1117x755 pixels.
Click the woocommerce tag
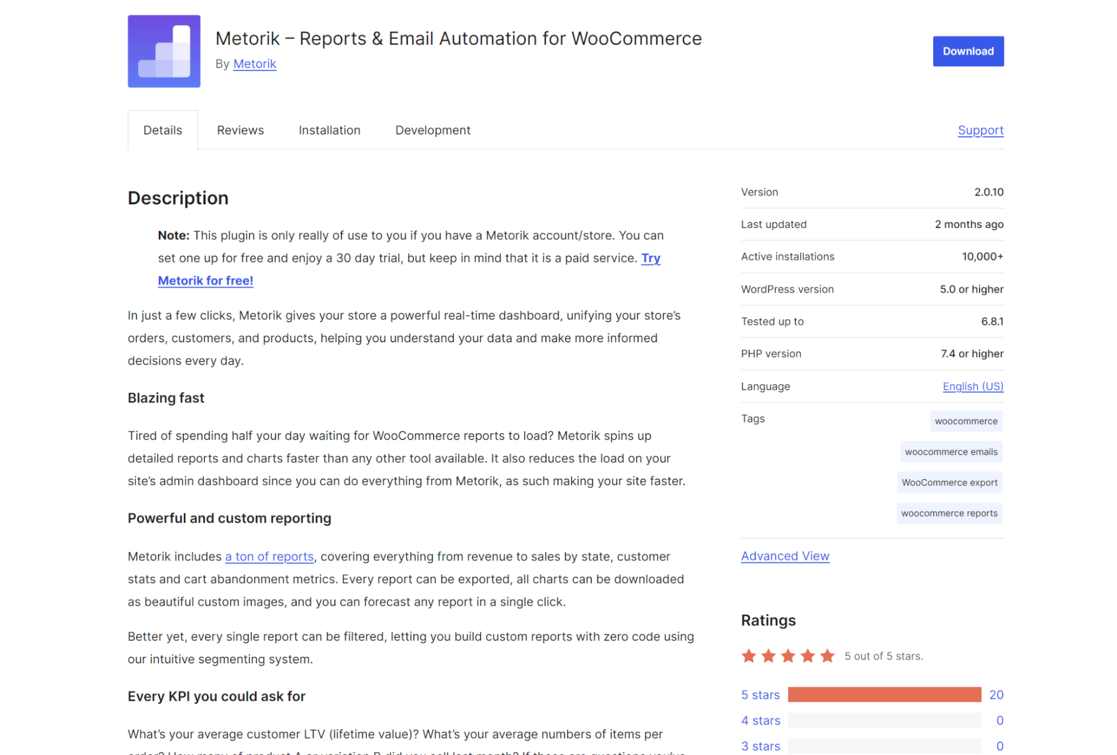tap(966, 421)
